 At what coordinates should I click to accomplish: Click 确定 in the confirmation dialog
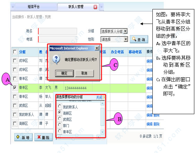(x=64, y=74)
